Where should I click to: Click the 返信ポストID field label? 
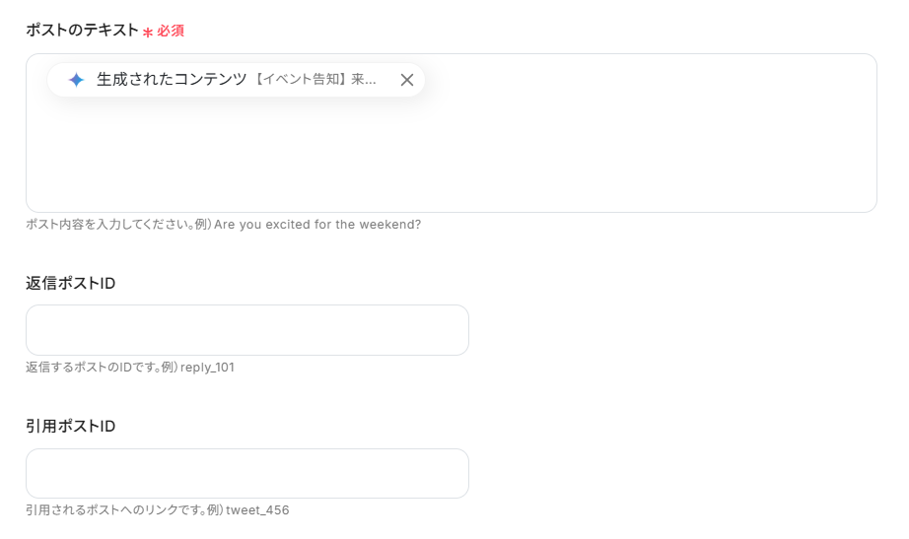tap(71, 283)
